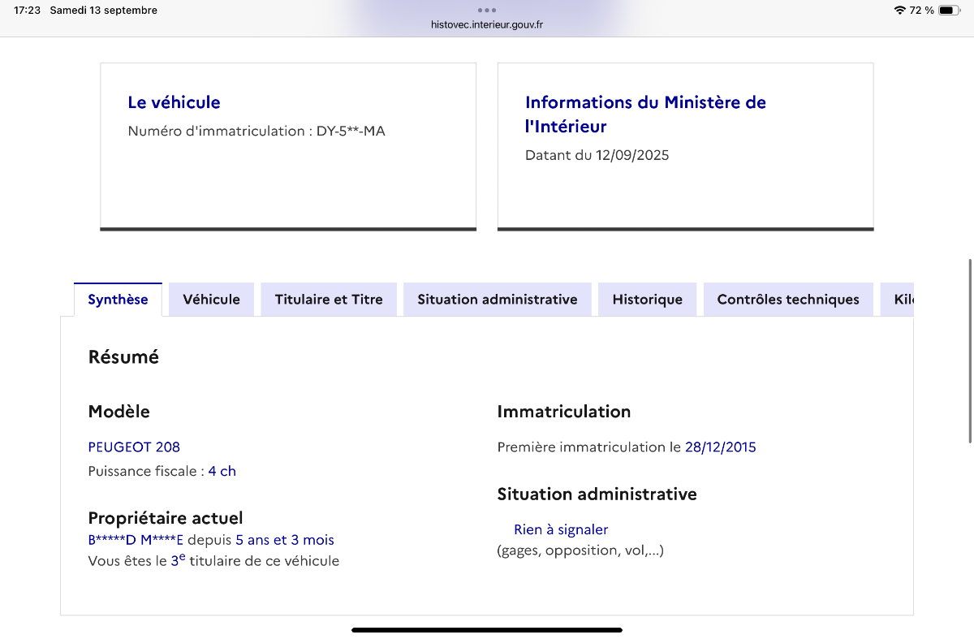Screen dimensions: 974x639
Task: Click the '(gages, opposition, vol,...)' note
Action: click(x=580, y=550)
